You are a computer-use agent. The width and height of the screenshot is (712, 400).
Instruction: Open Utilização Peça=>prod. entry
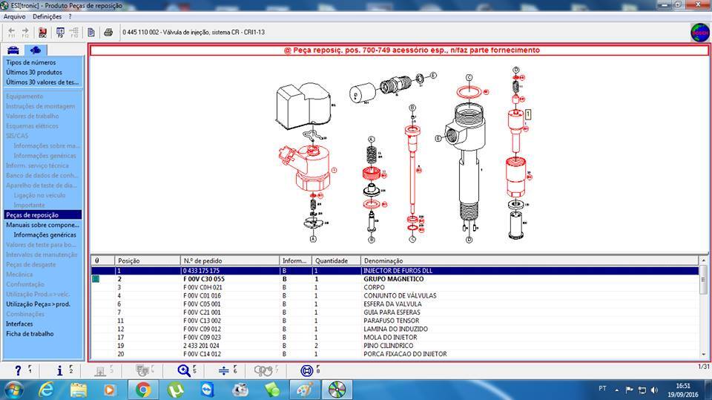[x=38, y=304]
